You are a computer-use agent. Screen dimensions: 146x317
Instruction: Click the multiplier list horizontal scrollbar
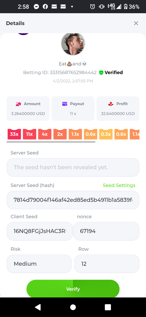pyautogui.click(x=51, y=142)
